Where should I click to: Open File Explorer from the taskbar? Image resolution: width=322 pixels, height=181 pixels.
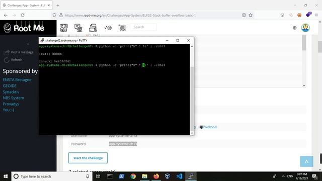144,176
